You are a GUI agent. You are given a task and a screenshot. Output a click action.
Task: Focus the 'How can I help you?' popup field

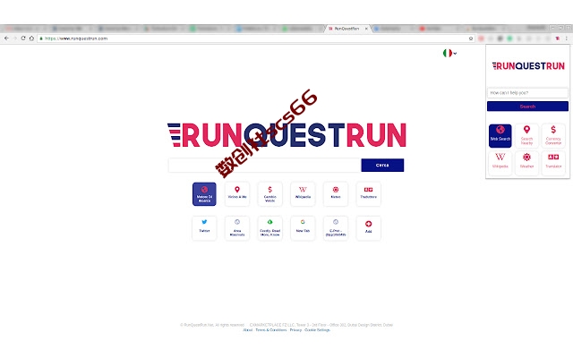[x=527, y=93]
